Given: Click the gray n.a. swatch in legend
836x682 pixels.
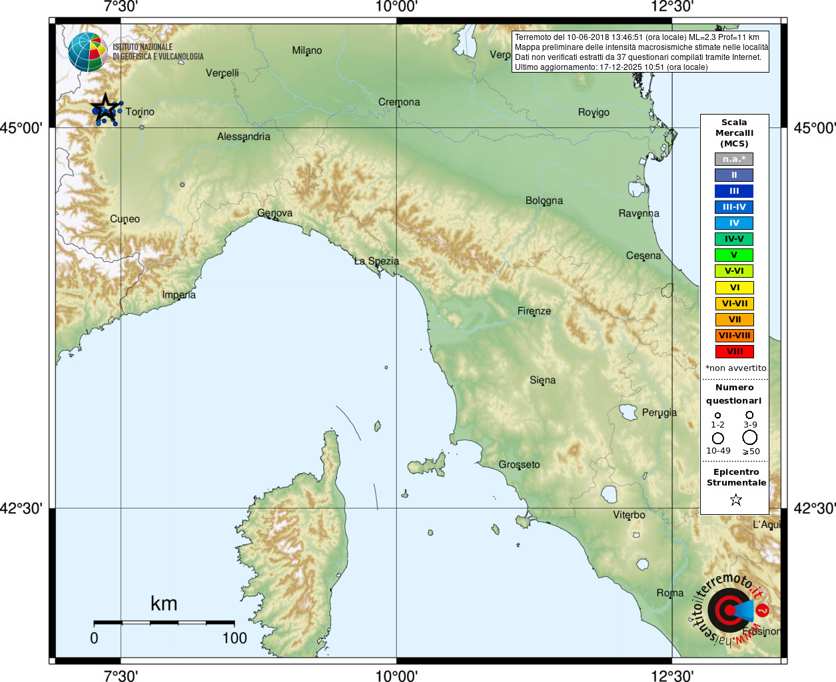Looking at the screenshot, I should 734,159.
